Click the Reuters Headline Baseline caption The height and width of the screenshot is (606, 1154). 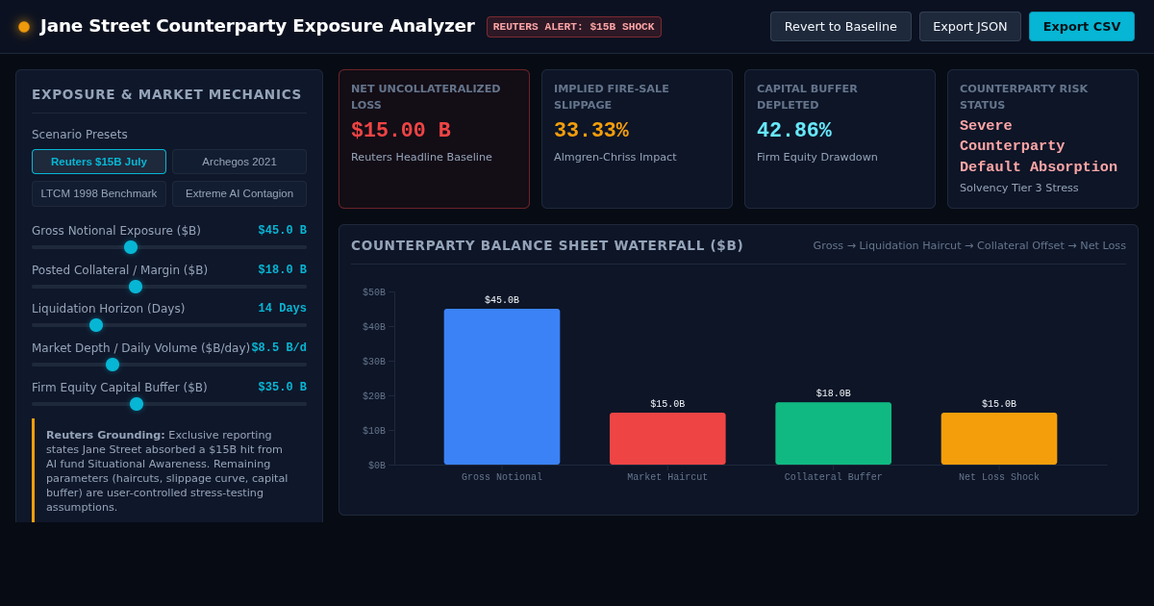421,157
